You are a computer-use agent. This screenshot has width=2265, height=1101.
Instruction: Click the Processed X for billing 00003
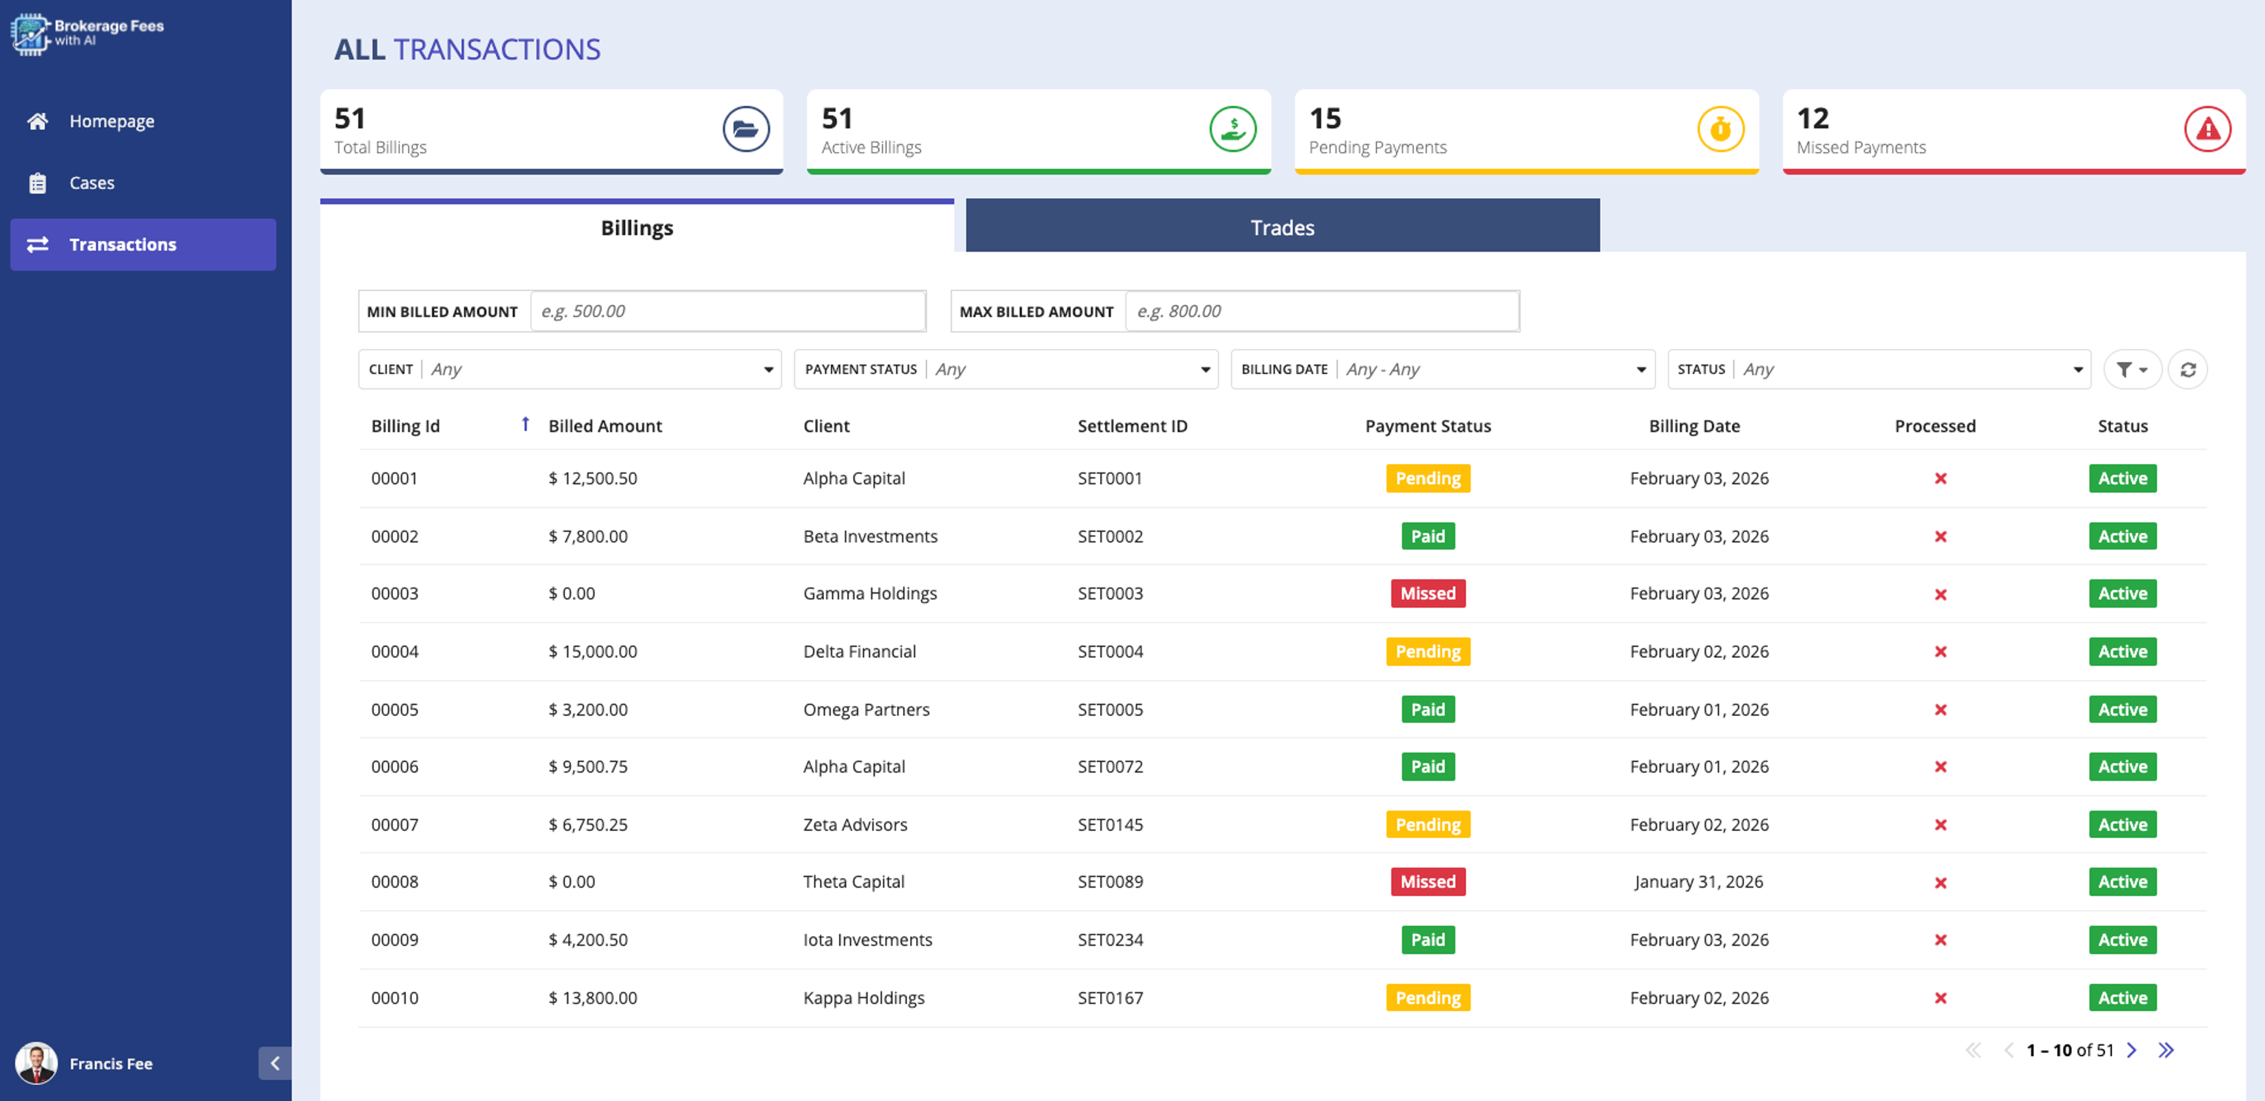click(1941, 595)
